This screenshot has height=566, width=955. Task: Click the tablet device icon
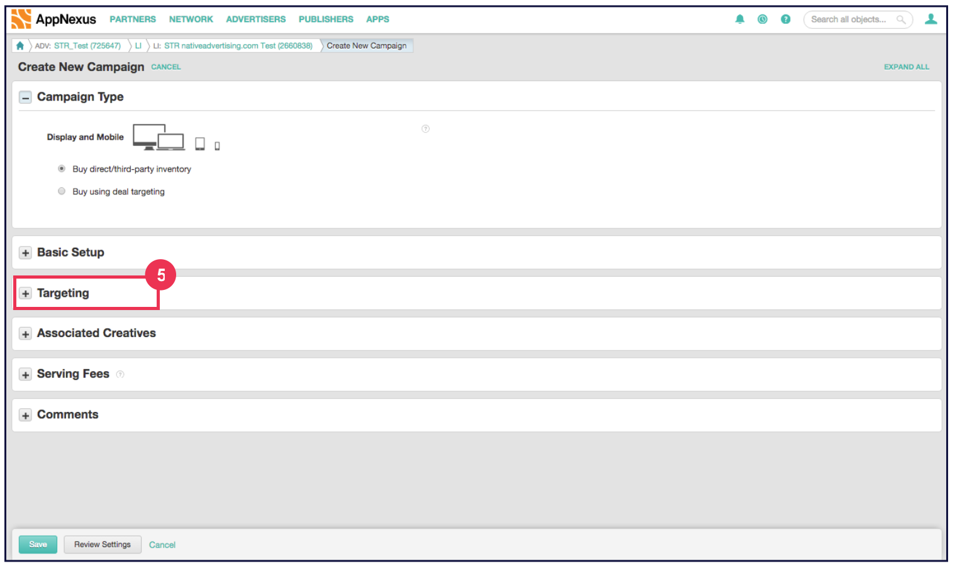(200, 144)
